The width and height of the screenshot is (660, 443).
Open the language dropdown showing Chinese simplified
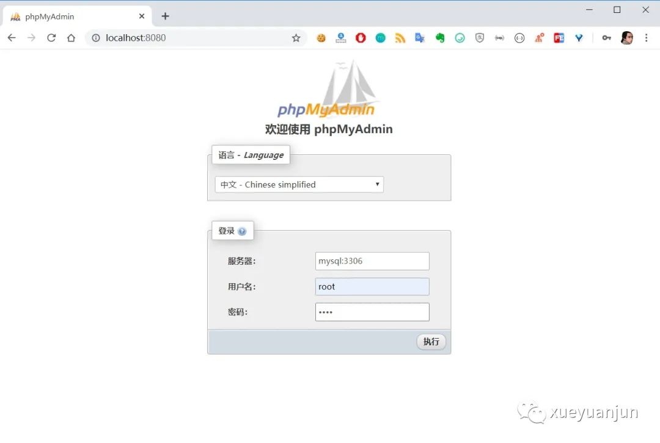click(x=299, y=184)
